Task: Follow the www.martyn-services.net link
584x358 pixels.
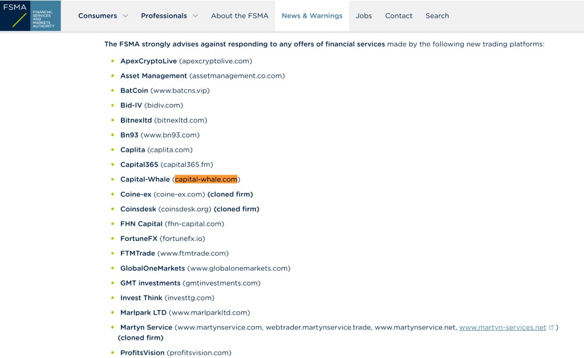Action: (502, 327)
